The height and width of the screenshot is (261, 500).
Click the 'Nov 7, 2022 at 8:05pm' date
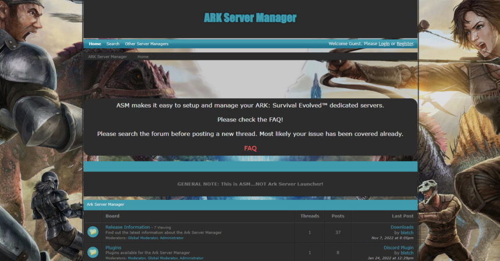pyautogui.click(x=392, y=238)
